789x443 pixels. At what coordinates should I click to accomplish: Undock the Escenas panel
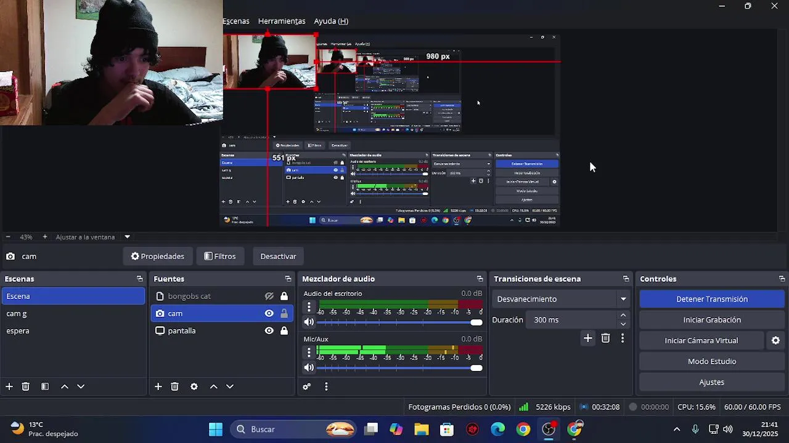click(139, 279)
